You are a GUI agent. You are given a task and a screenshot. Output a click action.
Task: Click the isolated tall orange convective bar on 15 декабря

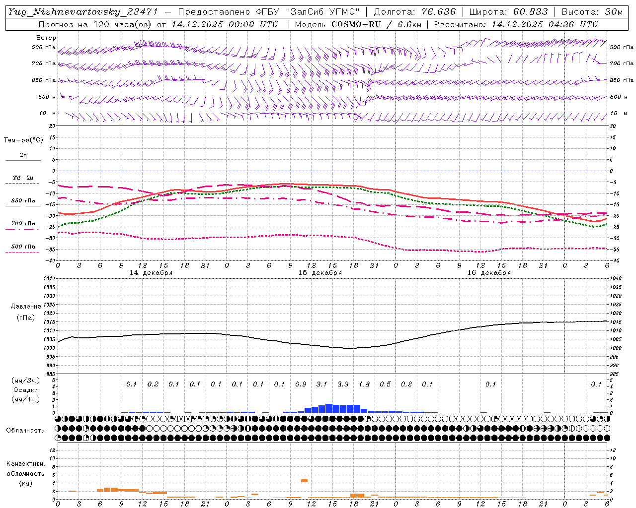(305, 481)
